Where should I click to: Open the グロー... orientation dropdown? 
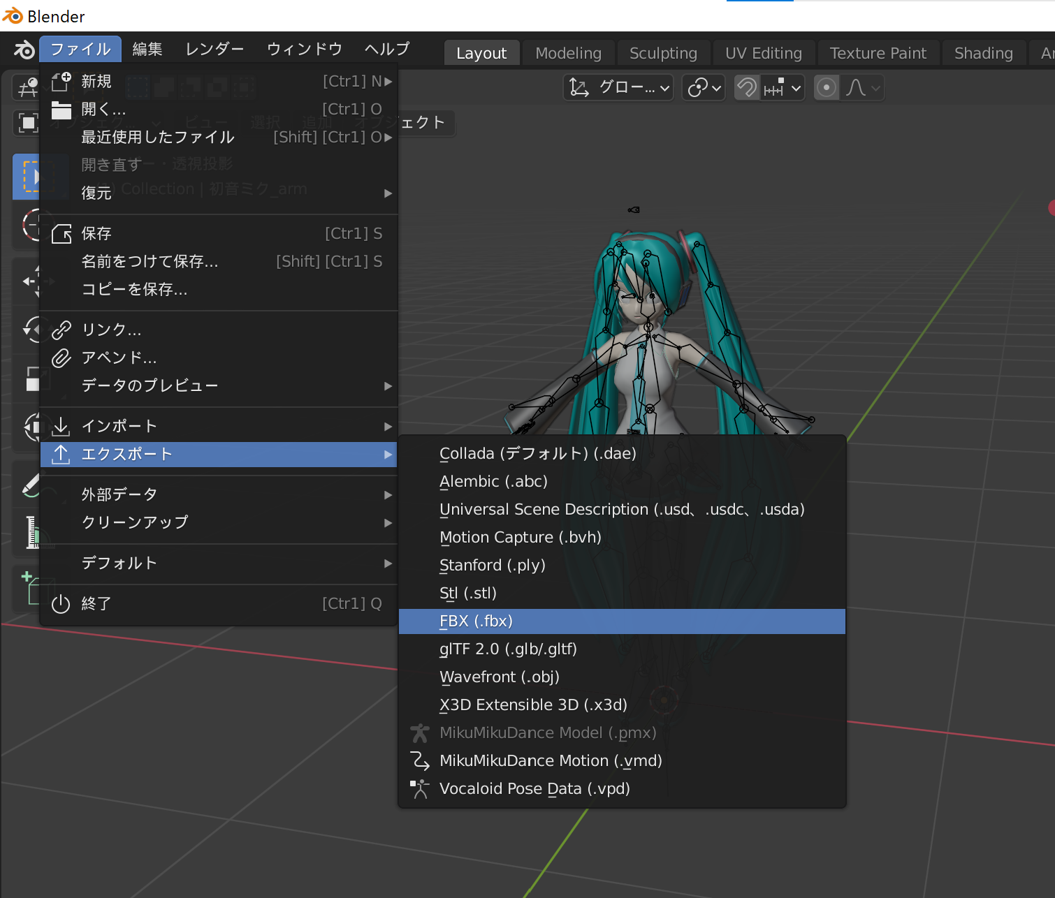618,87
